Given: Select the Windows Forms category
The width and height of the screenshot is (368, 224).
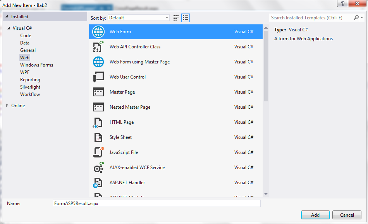Looking at the screenshot, I should (x=37, y=65).
